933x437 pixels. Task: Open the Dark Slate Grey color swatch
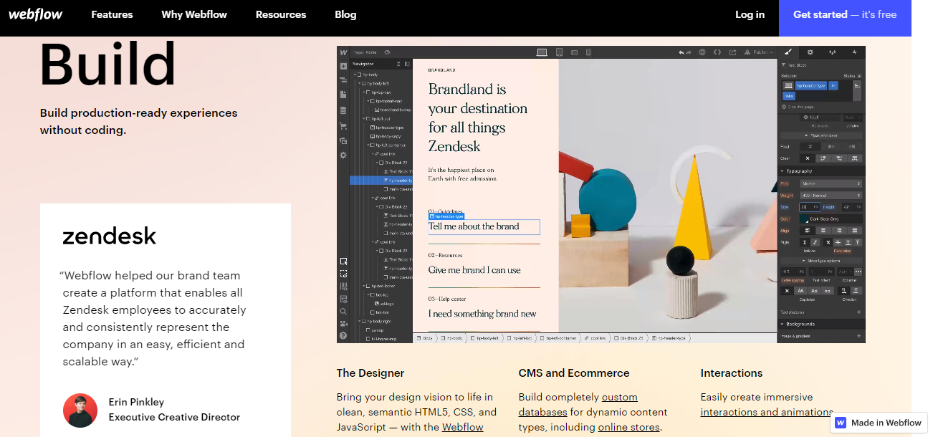click(805, 218)
